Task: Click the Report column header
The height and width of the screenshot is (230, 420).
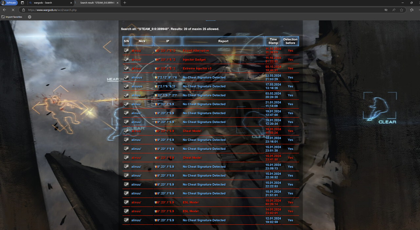Action: [223, 41]
